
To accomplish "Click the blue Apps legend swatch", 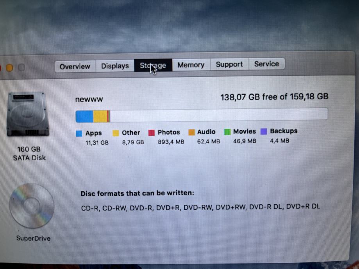I will click(79, 133).
